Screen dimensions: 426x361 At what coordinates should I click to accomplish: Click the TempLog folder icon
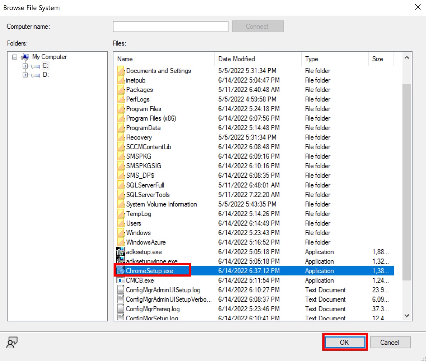(121, 214)
